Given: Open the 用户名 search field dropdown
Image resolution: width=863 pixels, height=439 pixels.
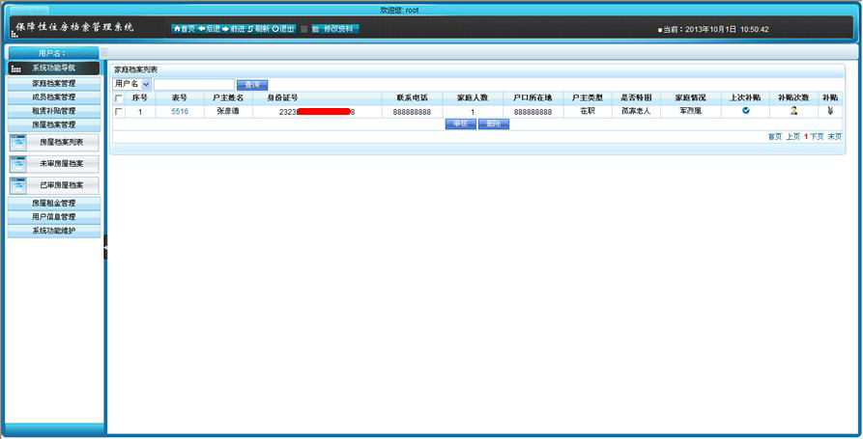Looking at the screenshot, I should [146, 85].
